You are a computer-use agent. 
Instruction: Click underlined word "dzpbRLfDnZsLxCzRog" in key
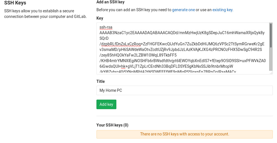[121, 44]
